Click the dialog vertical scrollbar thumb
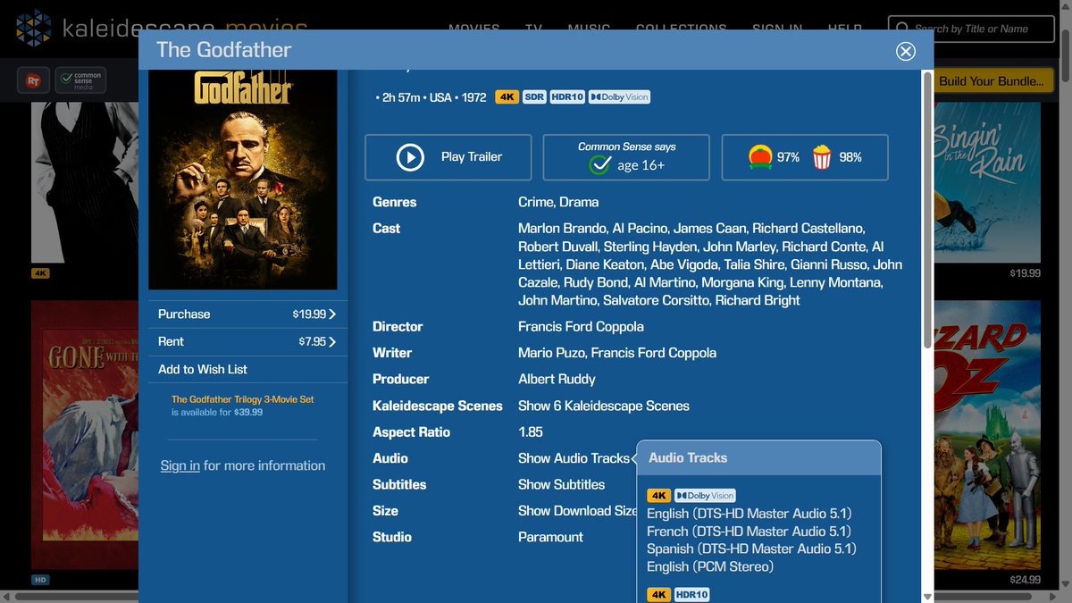 point(927,210)
